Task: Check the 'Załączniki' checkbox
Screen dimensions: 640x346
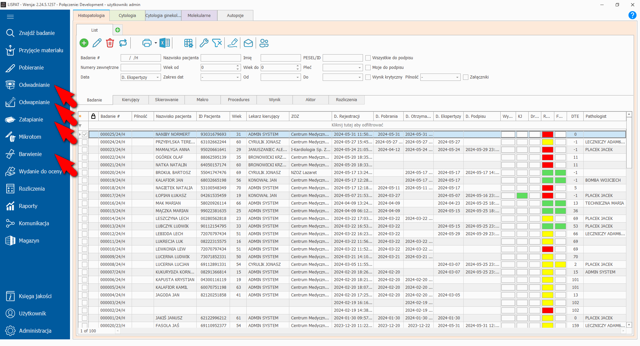Action: (466, 77)
